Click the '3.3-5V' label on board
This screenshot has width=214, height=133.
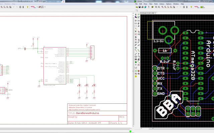[x=158, y=41]
